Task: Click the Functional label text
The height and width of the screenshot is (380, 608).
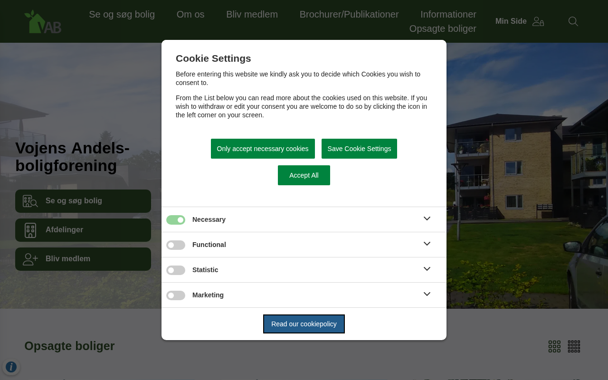Action: [x=209, y=245]
